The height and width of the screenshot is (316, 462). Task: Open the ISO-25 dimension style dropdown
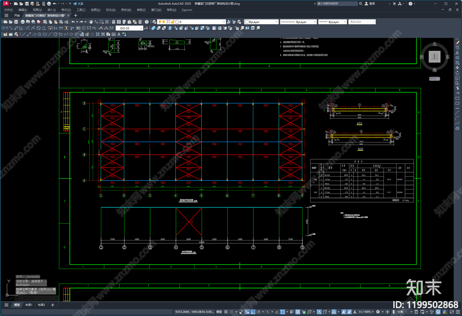(x=129, y=28)
